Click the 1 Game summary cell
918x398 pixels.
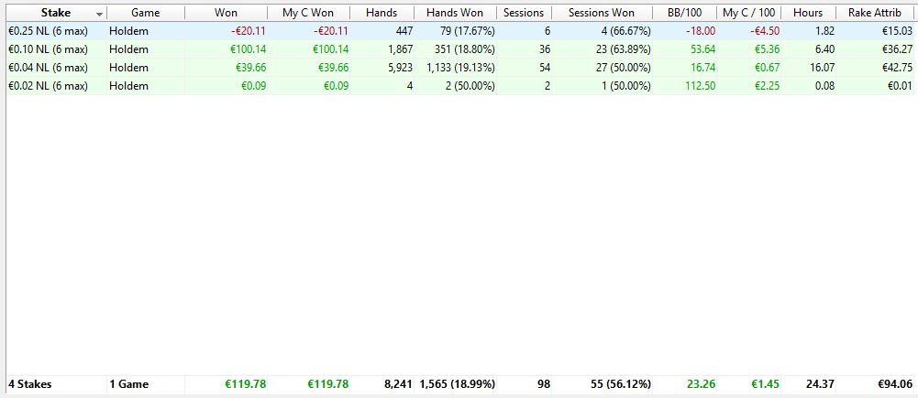coord(128,384)
